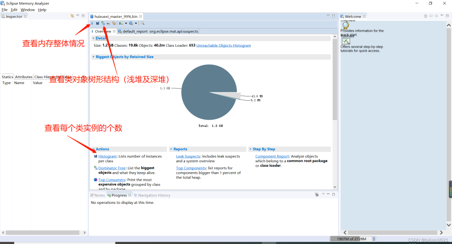Click the Inspector horizontal scrollbar
This screenshot has width=452, height=244.
(44, 232)
